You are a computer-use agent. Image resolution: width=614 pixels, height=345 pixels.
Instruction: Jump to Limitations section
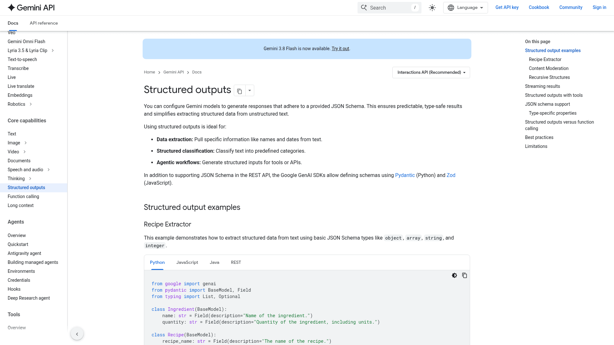point(536,146)
